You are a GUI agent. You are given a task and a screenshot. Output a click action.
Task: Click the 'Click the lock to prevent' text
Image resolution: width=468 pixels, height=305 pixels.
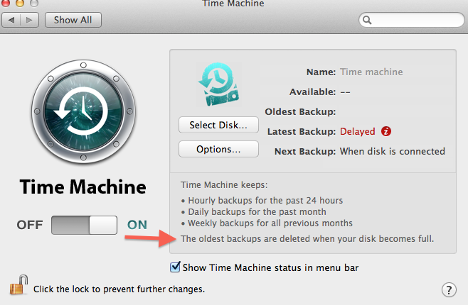[119, 289]
